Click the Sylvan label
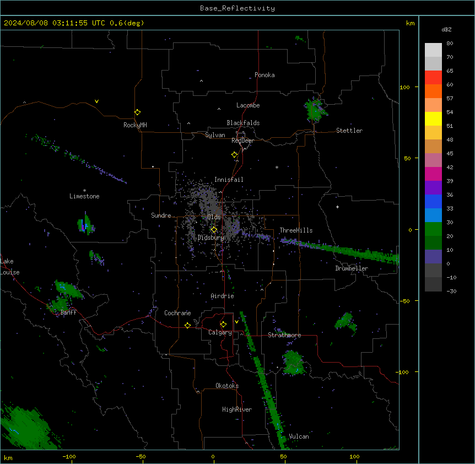Image resolution: width=475 pixels, height=464 pixels. [x=215, y=135]
